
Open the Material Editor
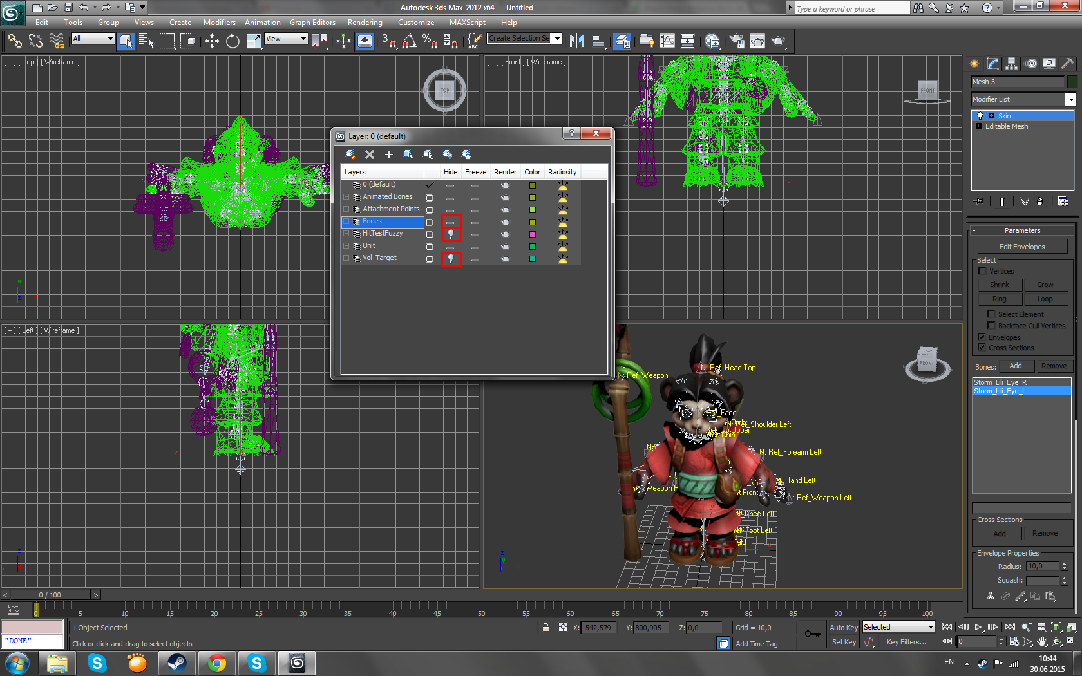[712, 41]
